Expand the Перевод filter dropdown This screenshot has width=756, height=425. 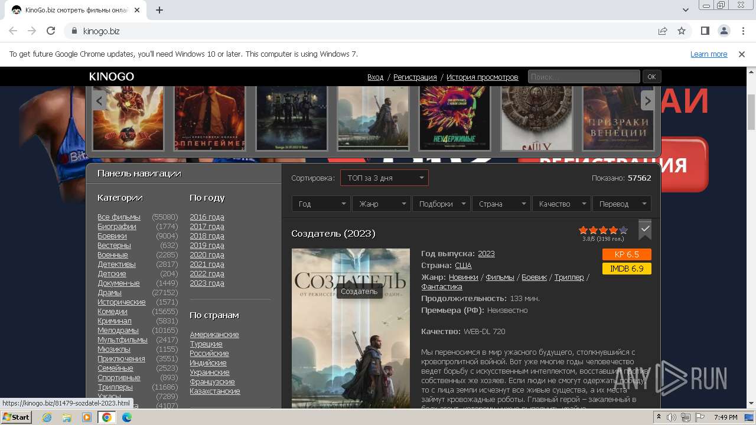pos(621,204)
